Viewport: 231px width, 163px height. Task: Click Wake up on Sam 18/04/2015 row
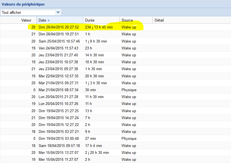(x=129, y=146)
